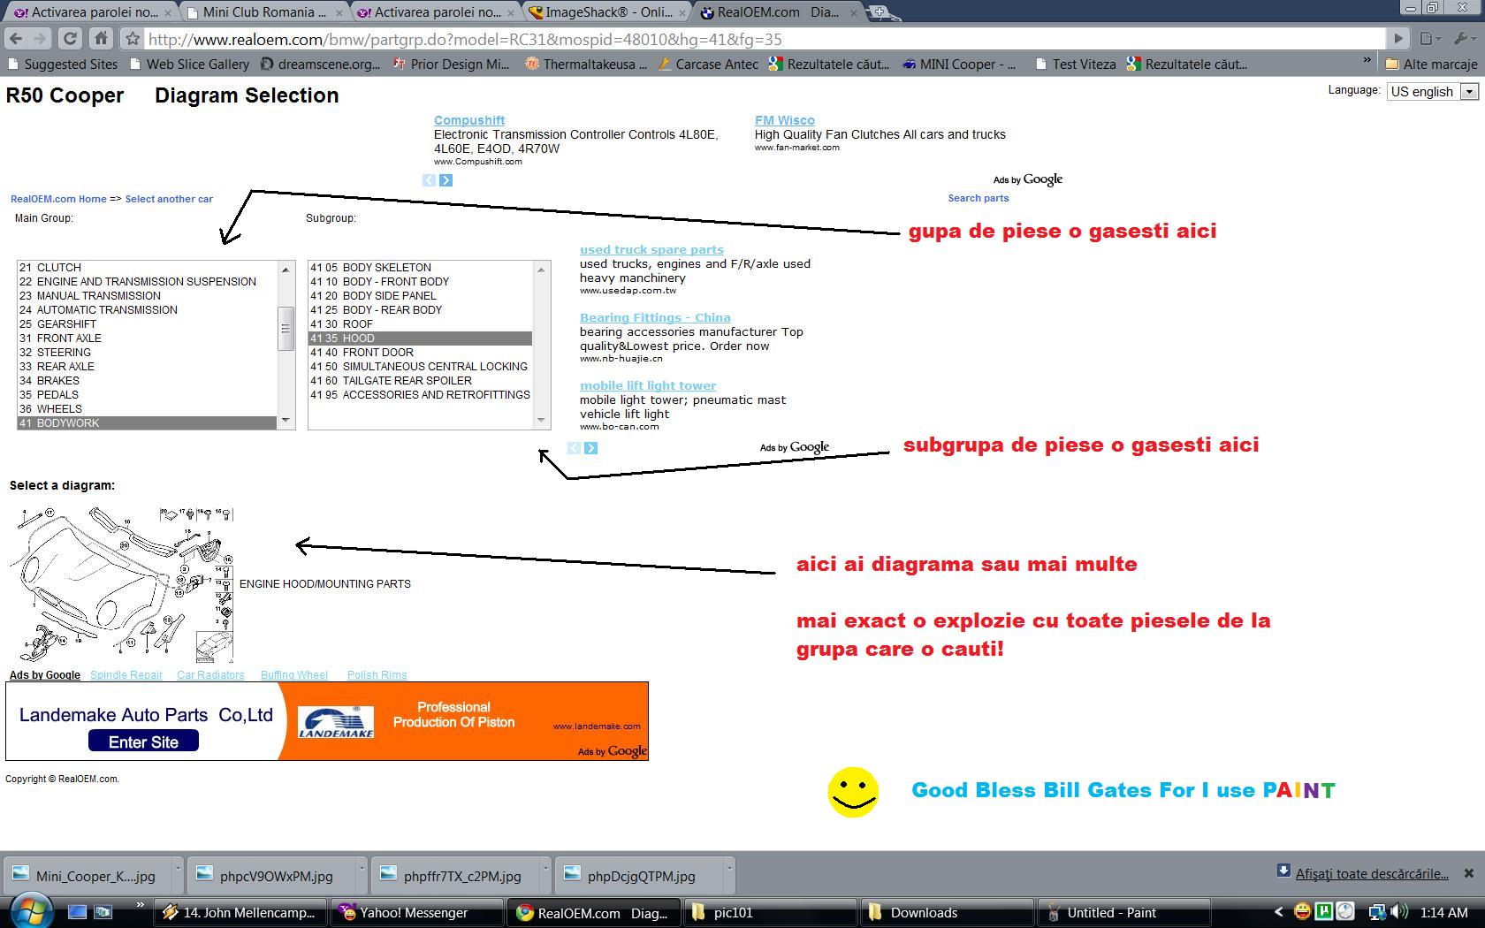Open the Chrome wrench settings menu

click(x=1464, y=39)
